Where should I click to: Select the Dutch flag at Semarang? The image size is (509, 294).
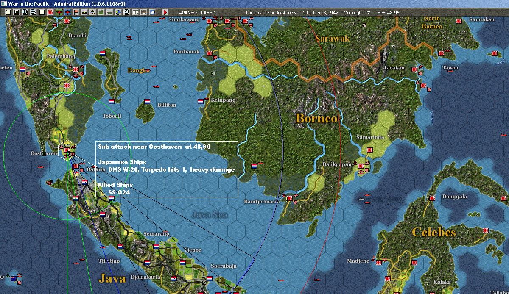(x=156, y=246)
